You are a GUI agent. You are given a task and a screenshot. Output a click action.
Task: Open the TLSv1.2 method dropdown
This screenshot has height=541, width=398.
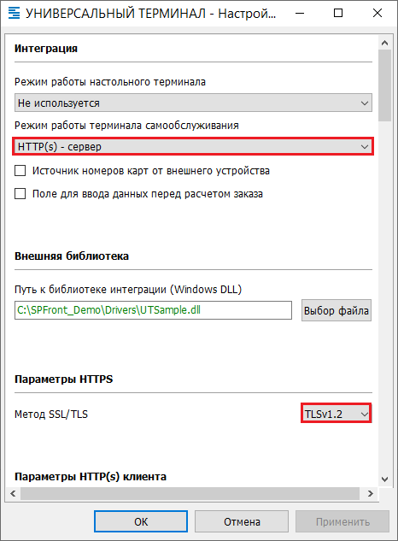337,414
